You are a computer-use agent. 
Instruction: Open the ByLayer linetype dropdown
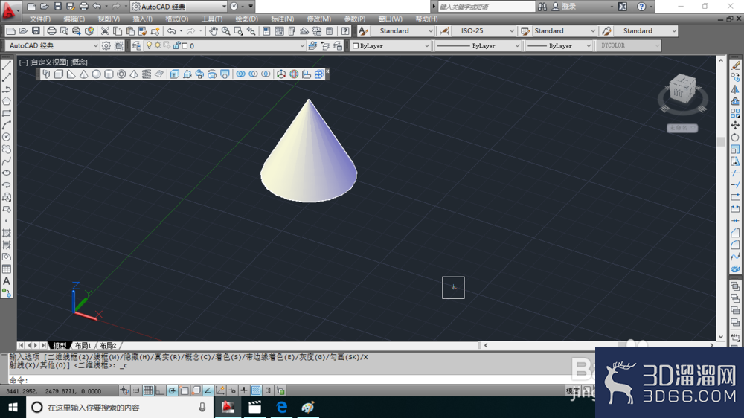[517, 45]
